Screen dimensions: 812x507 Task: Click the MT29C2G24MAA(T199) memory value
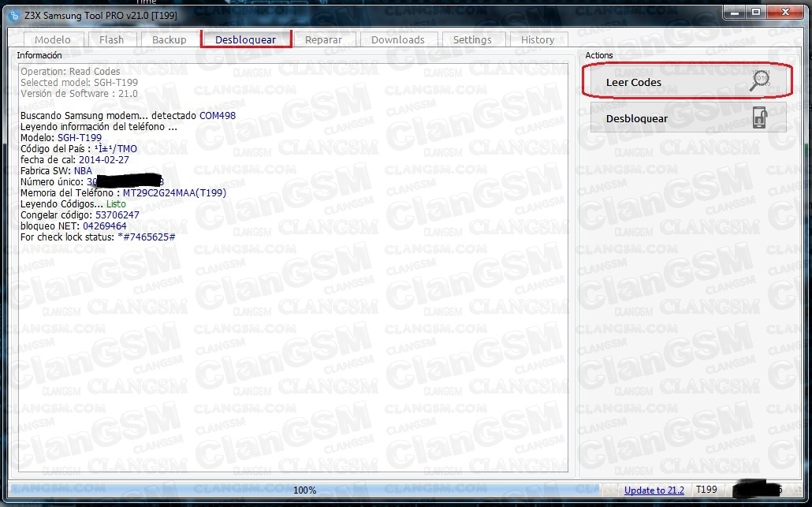pyautogui.click(x=174, y=192)
